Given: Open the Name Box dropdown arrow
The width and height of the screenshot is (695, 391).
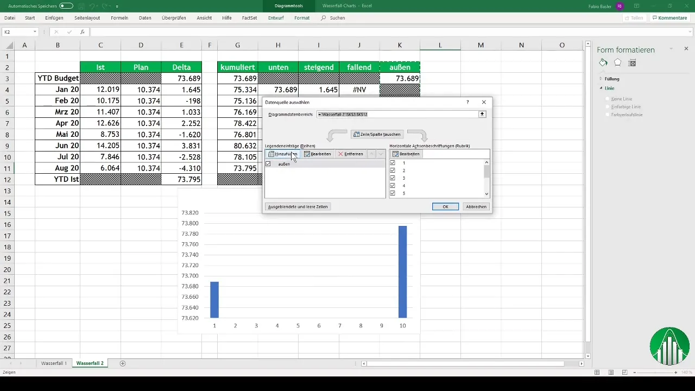Looking at the screenshot, I should coord(35,32).
